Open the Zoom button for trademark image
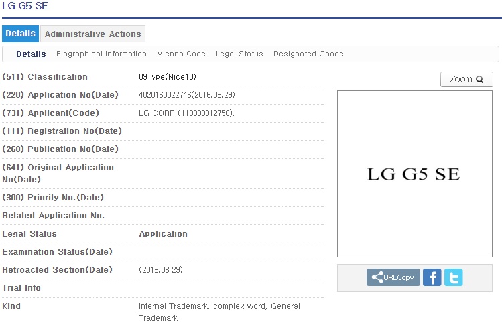 466,79
